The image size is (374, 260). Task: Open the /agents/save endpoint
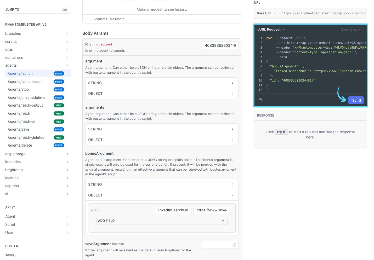coord(38,129)
